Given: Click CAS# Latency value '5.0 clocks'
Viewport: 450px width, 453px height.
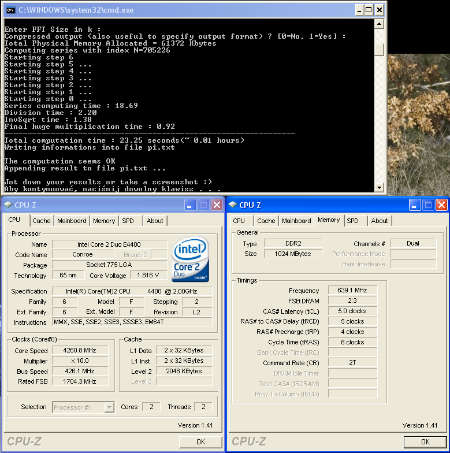Looking at the screenshot, I should point(352,311).
